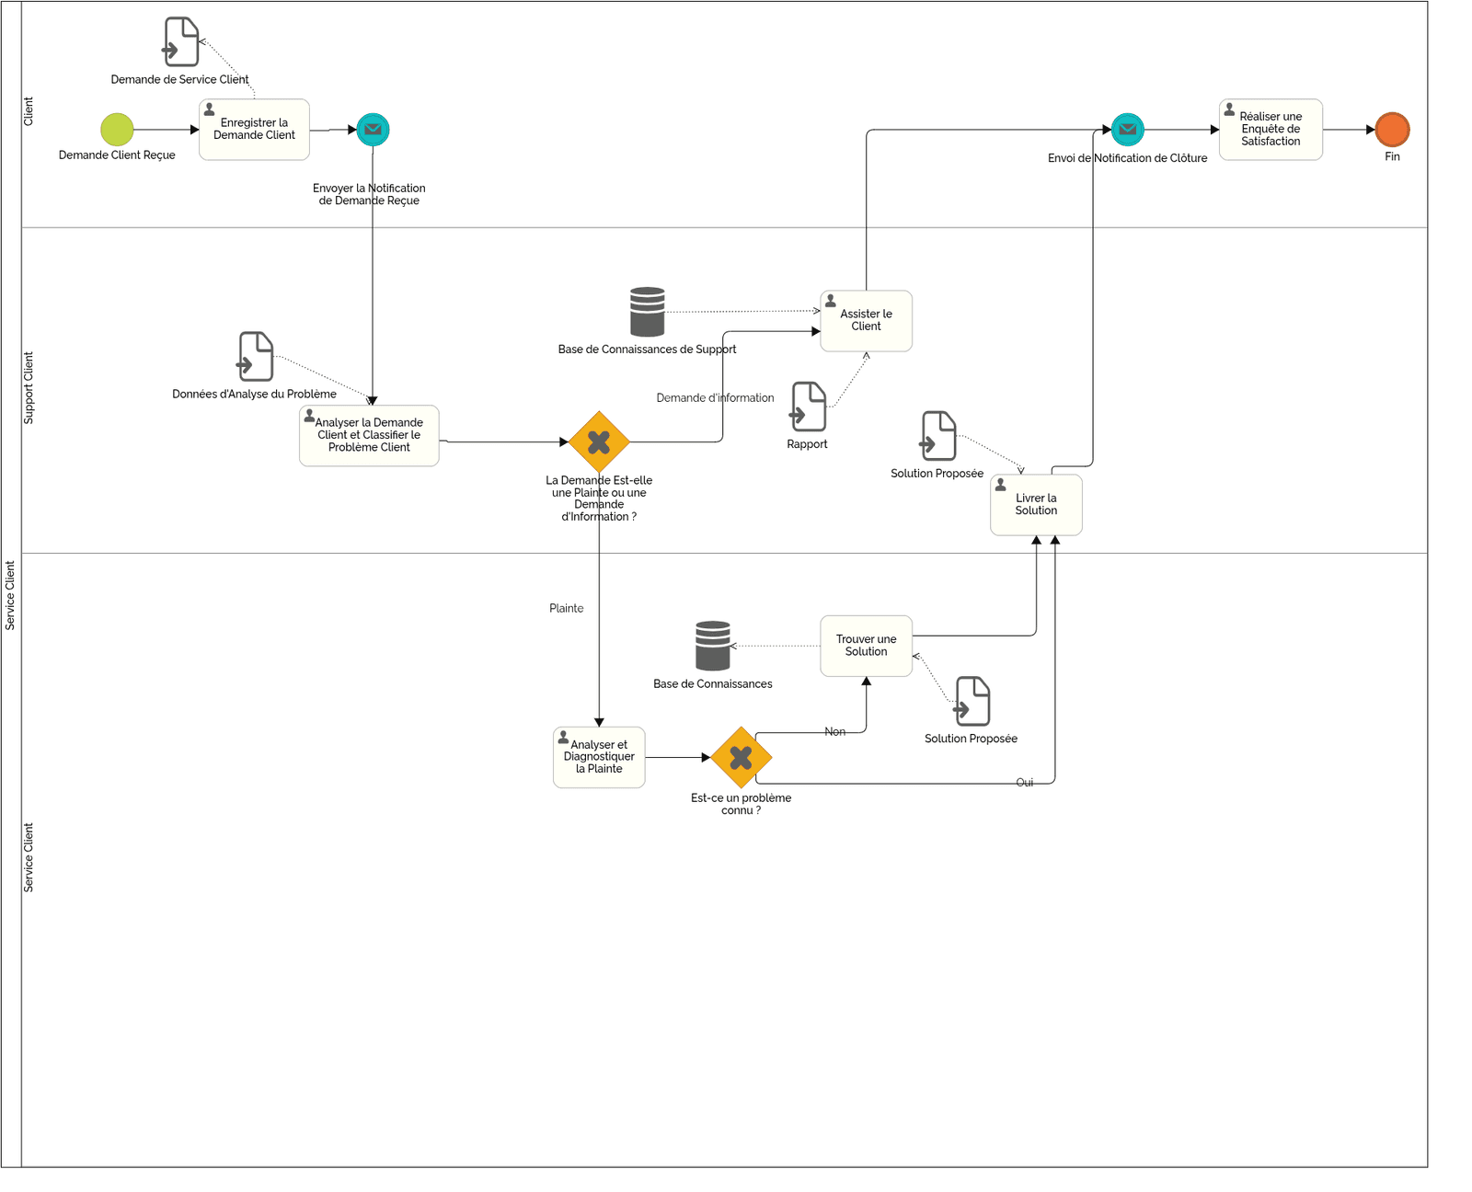Select the Assister le Client task
Image resolution: width=1472 pixels, height=1192 pixels.
(x=865, y=320)
